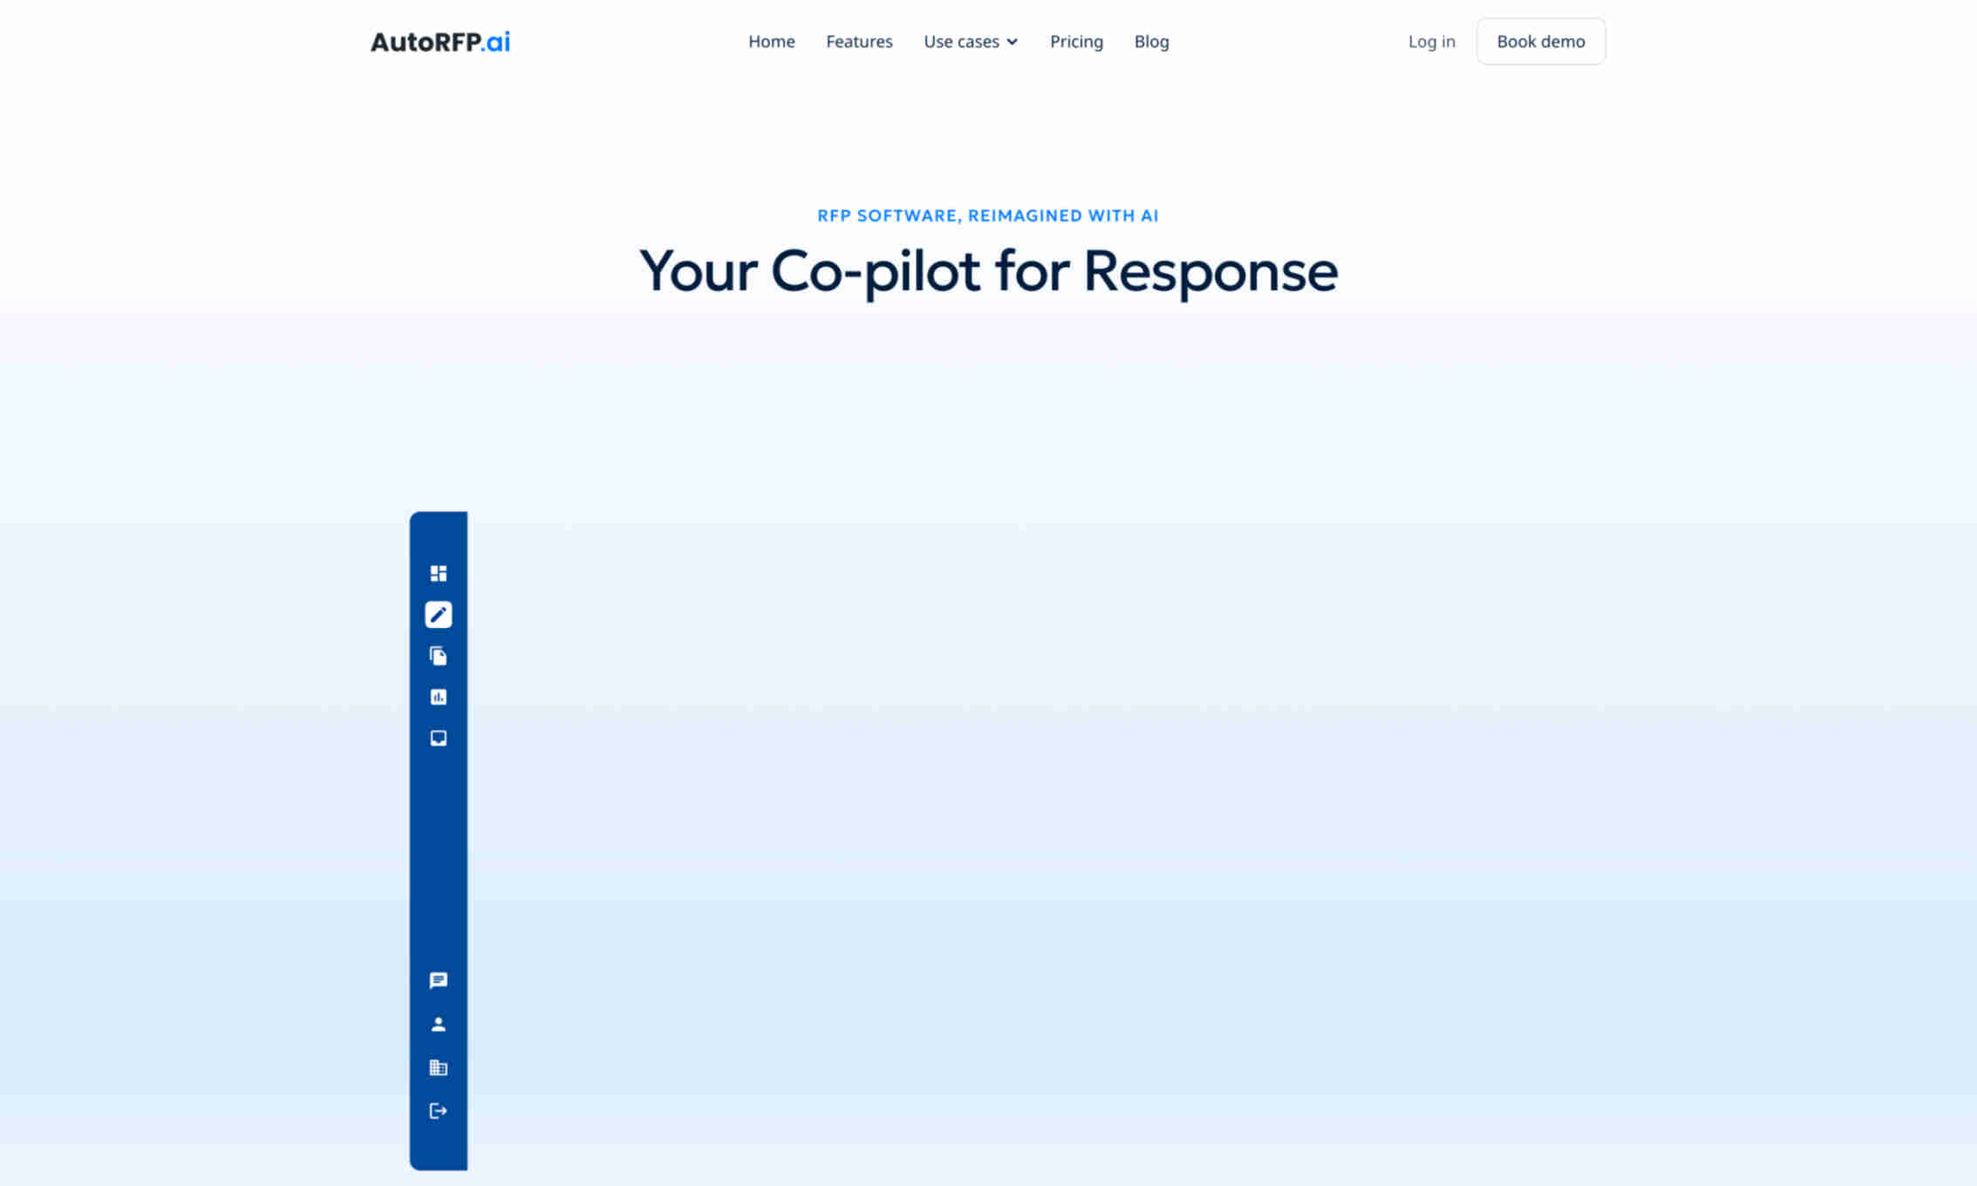Click the monitor/display icon in sidebar

pos(438,736)
